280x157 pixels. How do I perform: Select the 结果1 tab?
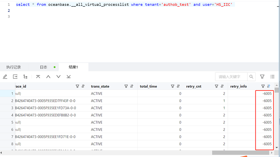pos(73,67)
